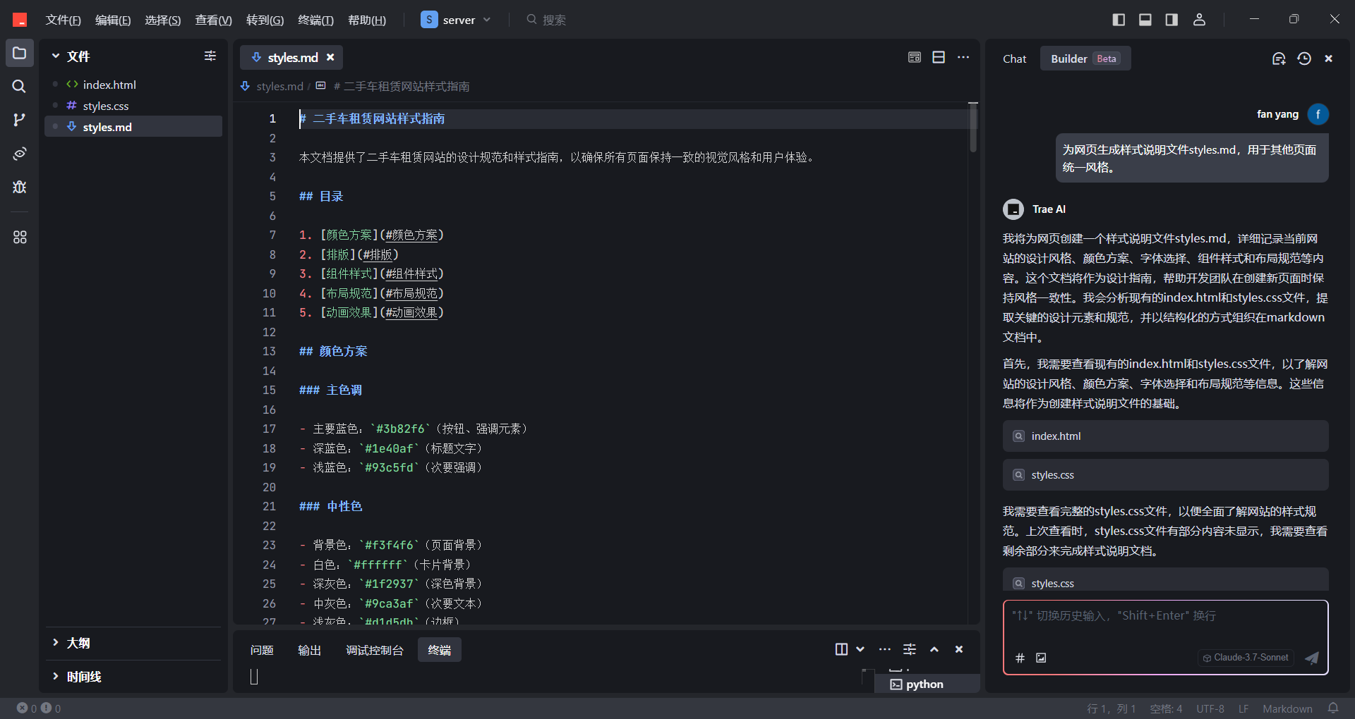1355x719 pixels.
Task: Send the chat message
Action: pos(1312,658)
